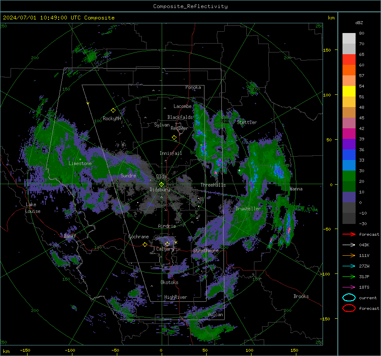Click the light gray 80 dBZ swatch
Screen dimensions: 381x356
(349, 38)
